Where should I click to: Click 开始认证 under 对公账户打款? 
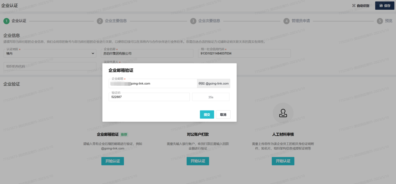point(198,161)
